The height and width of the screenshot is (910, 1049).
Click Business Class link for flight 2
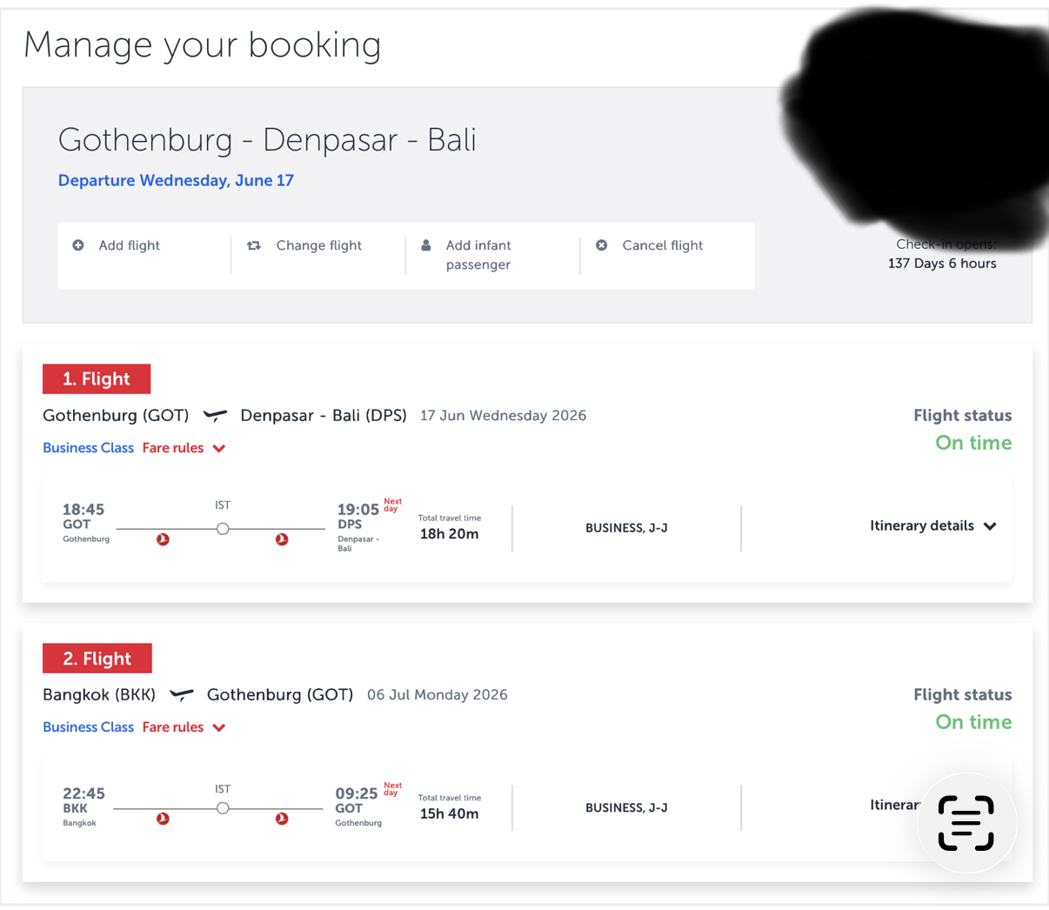(x=88, y=727)
